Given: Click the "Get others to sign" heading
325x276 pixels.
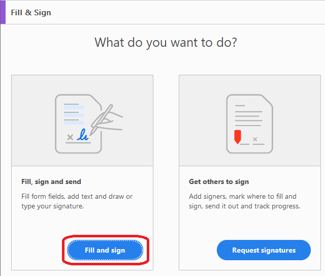Looking at the screenshot, I should (x=219, y=181).
